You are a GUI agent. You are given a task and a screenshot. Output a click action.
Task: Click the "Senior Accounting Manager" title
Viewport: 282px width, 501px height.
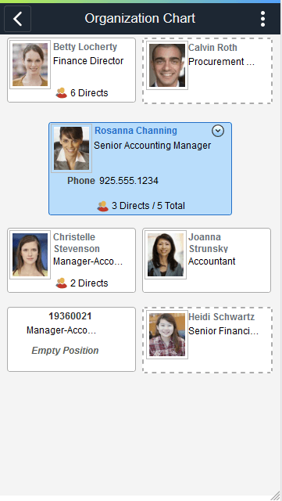click(152, 146)
